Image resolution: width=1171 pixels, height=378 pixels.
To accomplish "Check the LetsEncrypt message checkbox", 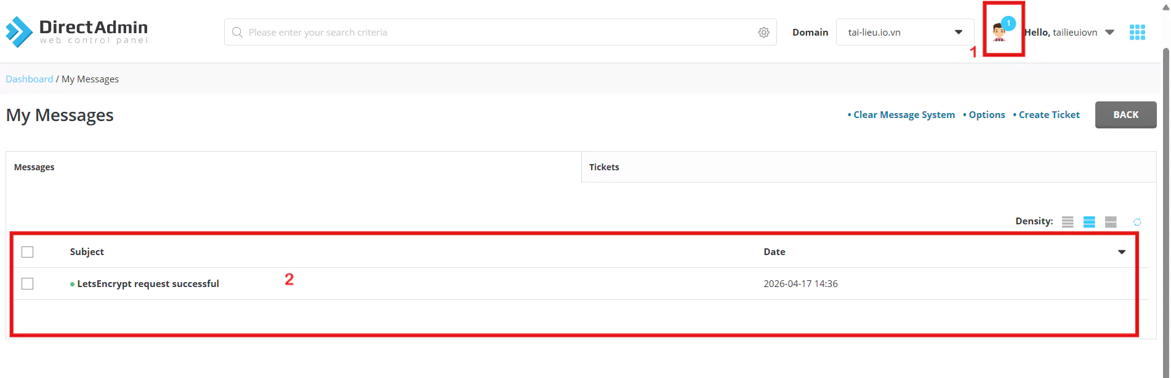I will 28,284.
